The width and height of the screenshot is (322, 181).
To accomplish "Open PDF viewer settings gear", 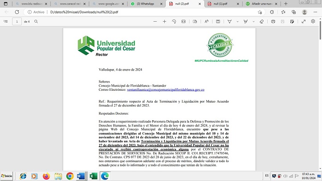I will pyautogui.click(x=313, y=21).
